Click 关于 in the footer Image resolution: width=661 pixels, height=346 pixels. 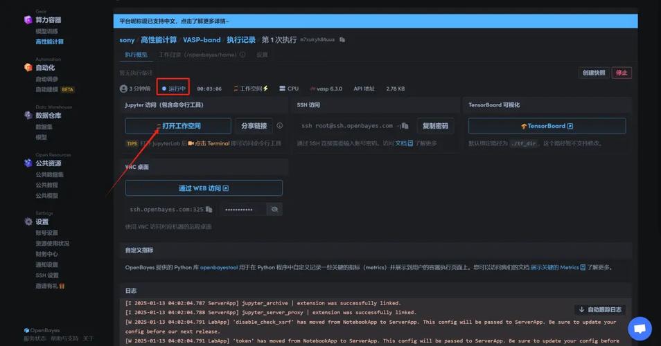[x=88, y=338]
